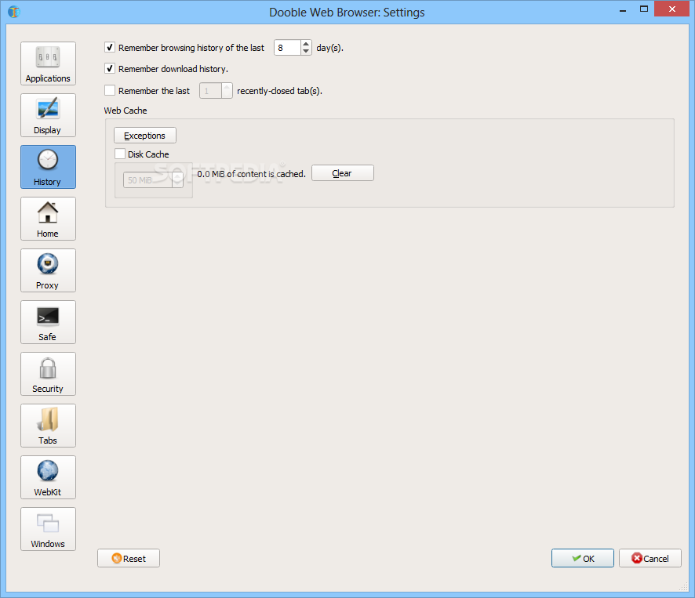695x598 pixels.
Task: Open the Home settings panel
Action: click(x=48, y=219)
